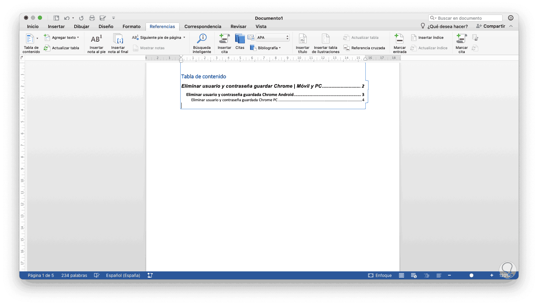The image size is (538, 305).
Task: Switch to Print Layout view icon
Action: pyautogui.click(x=402, y=276)
